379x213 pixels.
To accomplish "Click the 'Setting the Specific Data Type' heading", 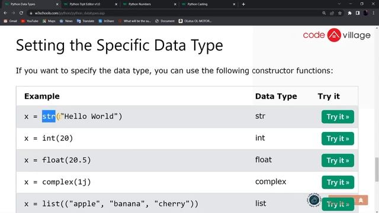I will tap(120, 45).
